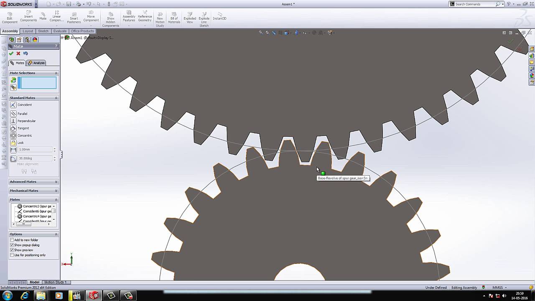Collapse the Mates list section
The image size is (535, 301).
click(x=56, y=200)
